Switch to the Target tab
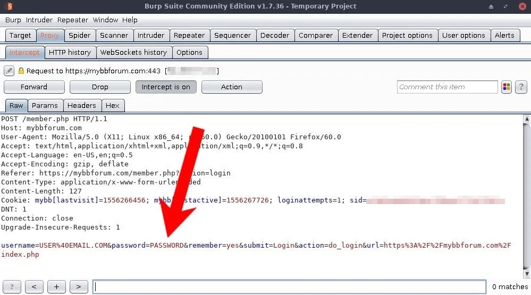The height and width of the screenshot is (295, 531). 20,35
